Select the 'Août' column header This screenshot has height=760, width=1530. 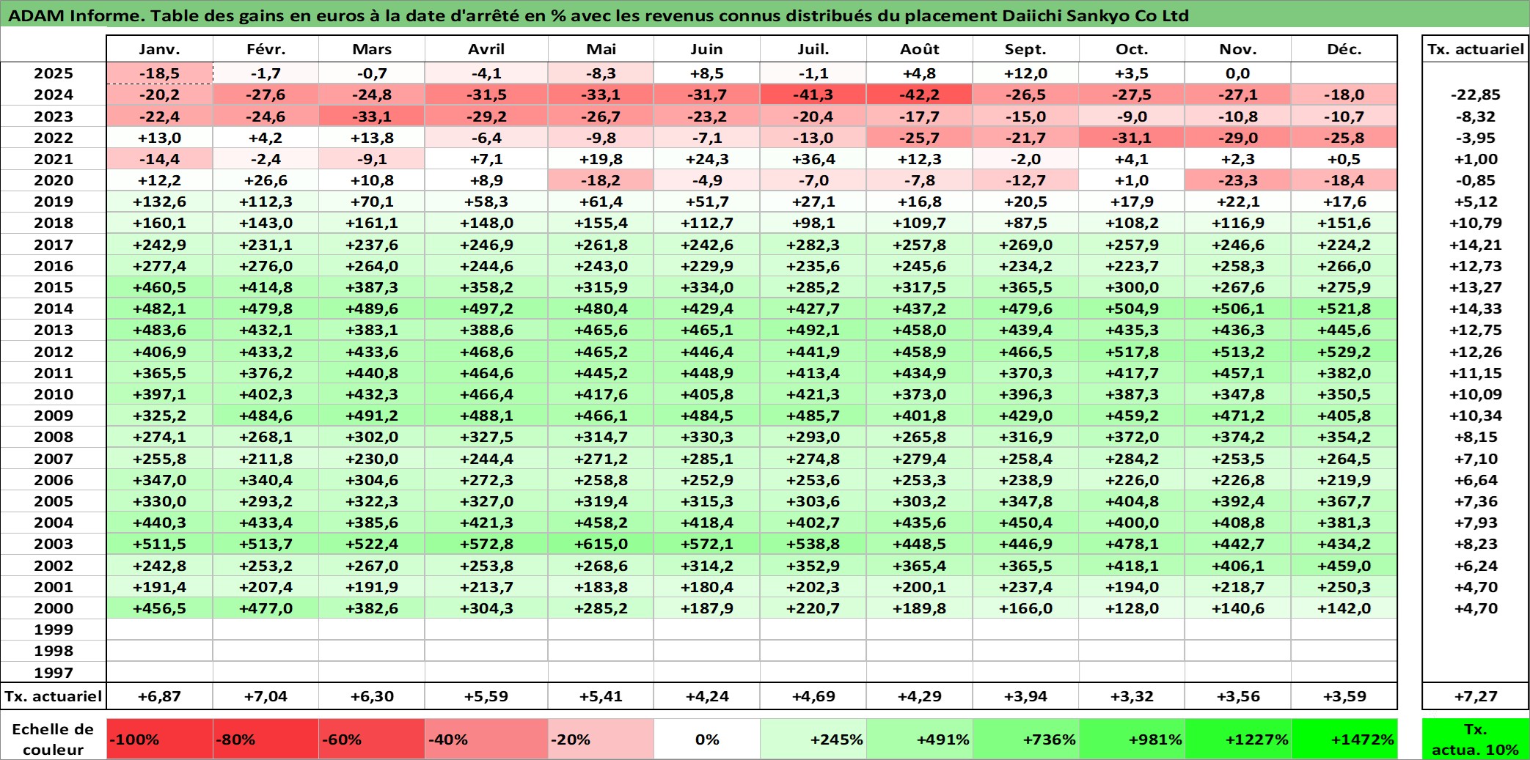coord(920,49)
